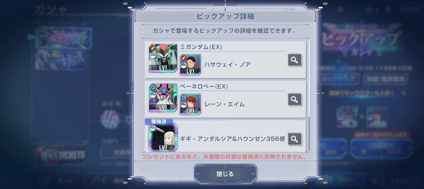The height and width of the screenshot is (189, 424).
Task: Select the レーン・エイム pilot portrait
Action: coord(190,104)
